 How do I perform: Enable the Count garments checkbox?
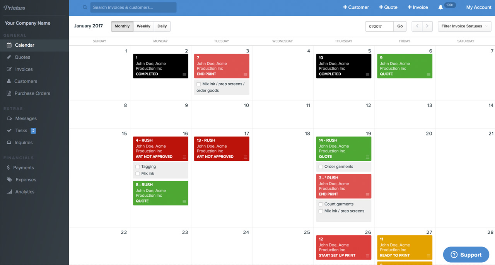click(x=321, y=204)
